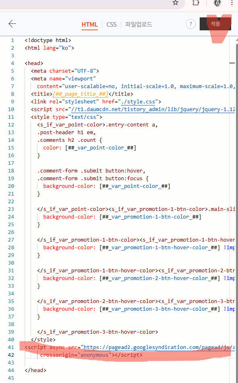Screen dimensions: 238x383
Task: Click the .comments h2 .count selector
Action: [69, 140]
